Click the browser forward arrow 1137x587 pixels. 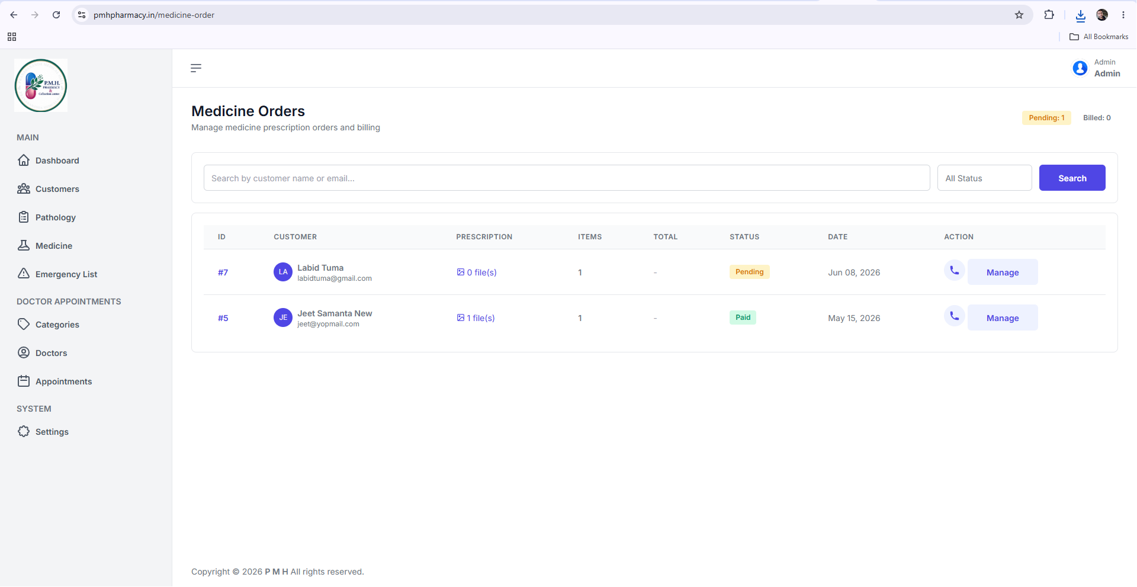(x=35, y=15)
